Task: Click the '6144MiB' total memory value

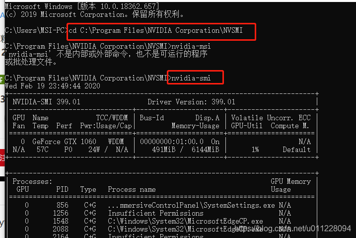Action: point(205,150)
